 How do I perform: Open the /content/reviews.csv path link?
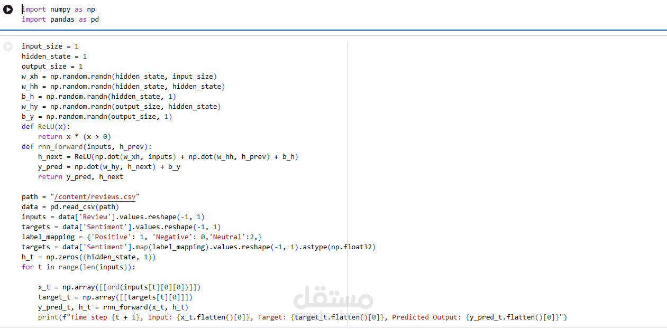tap(95, 197)
